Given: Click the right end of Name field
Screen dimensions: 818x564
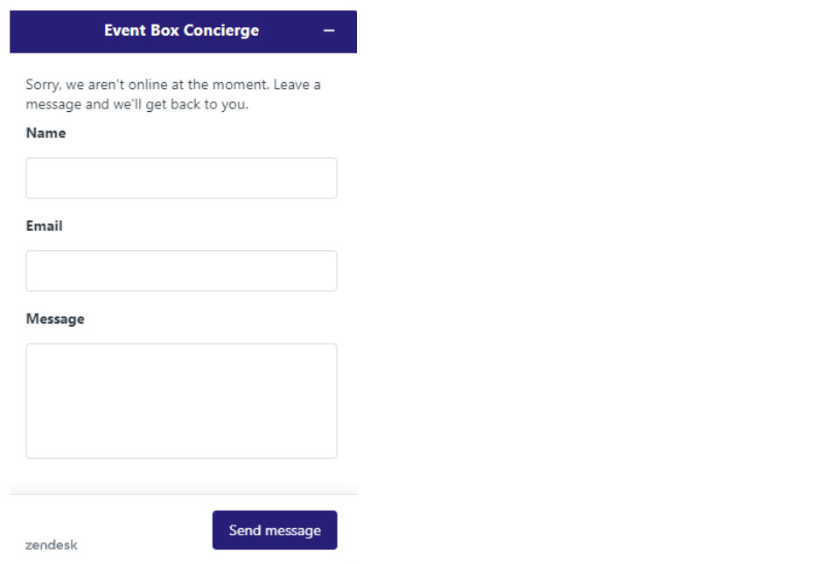Looking at the screenshot, I should coord(324,178).
